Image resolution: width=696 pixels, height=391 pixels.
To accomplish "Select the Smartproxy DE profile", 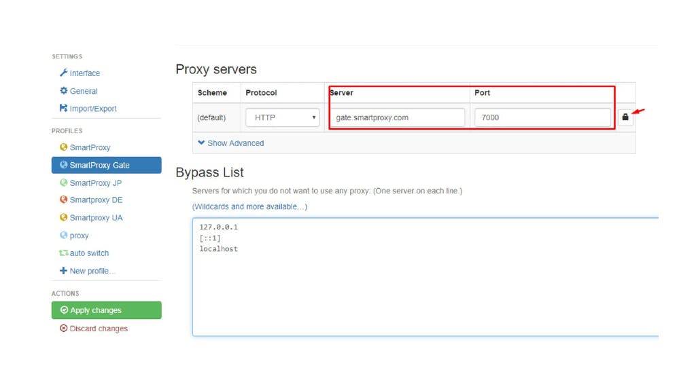I will pyautogui.click(x=96, y=200).
